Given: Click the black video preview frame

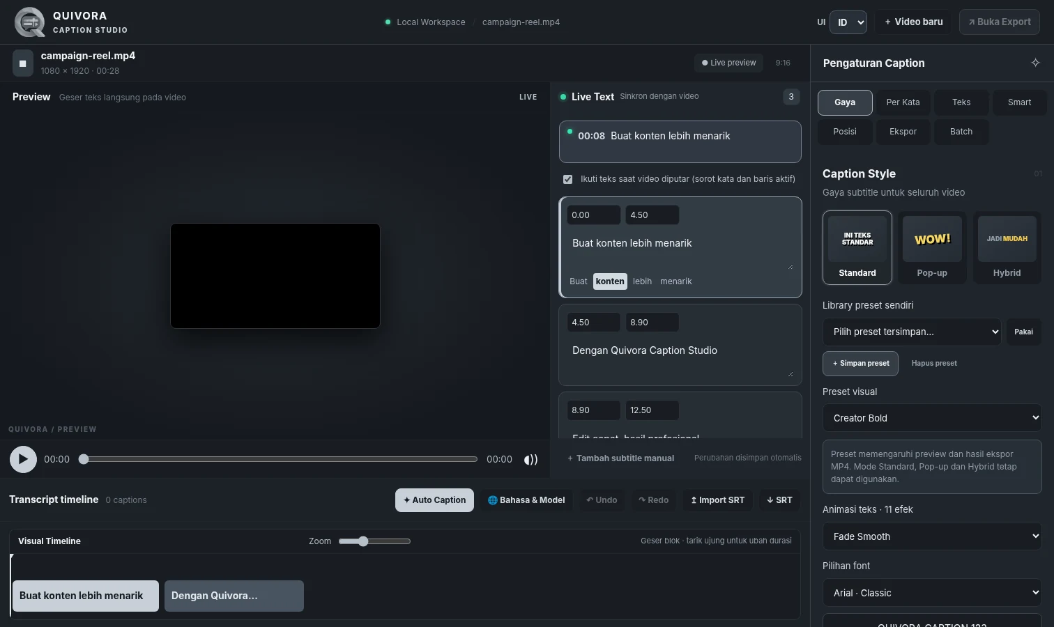Looking at the screenshot, I should [x=275, y=276].
